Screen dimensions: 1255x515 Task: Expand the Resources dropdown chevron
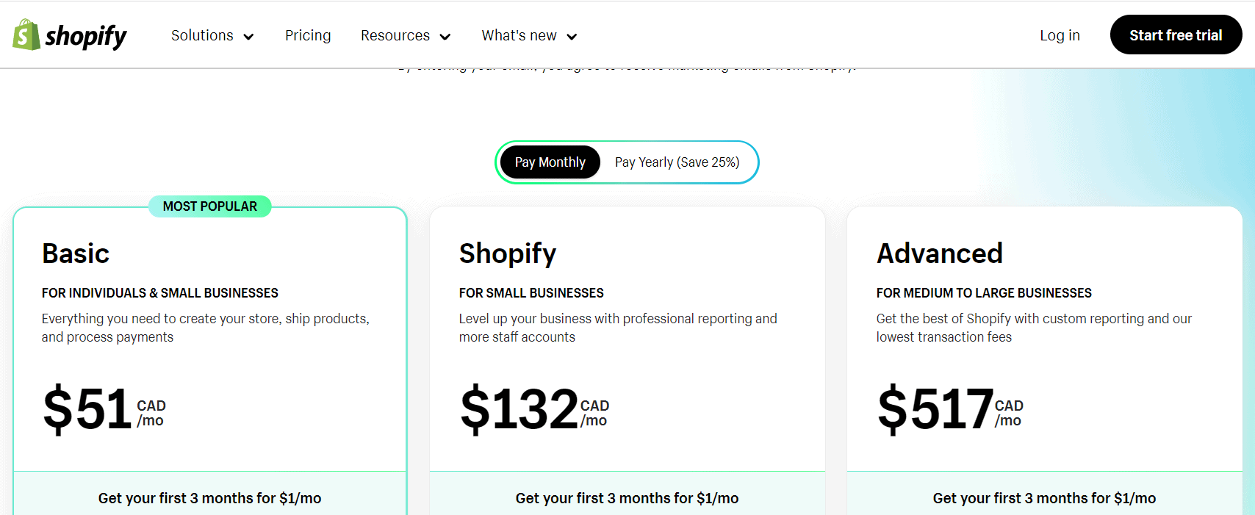(x=445, y=37)
